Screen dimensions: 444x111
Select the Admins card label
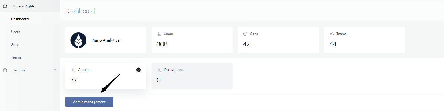(84, 70)
